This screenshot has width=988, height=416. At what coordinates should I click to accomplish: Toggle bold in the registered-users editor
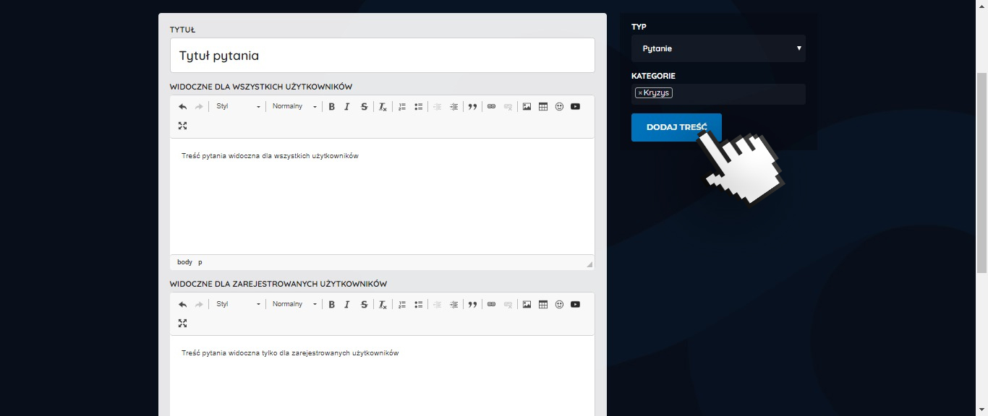pyautogui.click(x=331, y=304)
